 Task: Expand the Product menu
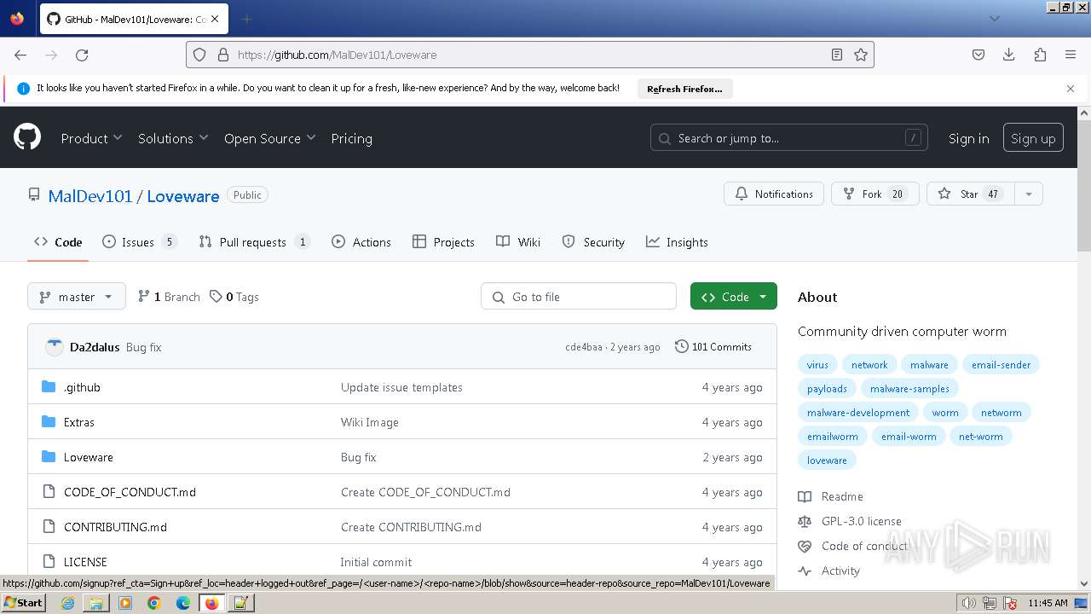click(x=91, y=138)
